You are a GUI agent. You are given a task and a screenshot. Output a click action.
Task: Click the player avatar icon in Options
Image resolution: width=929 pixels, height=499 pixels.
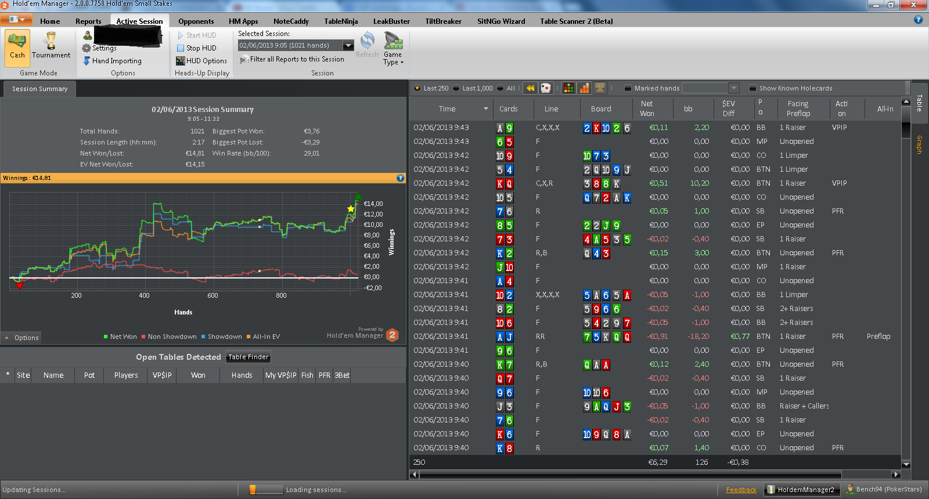coord(87,35)
